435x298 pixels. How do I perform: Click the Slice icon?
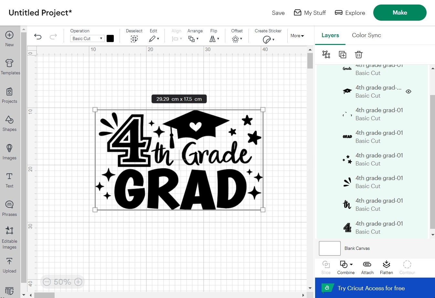pos(326,267)
